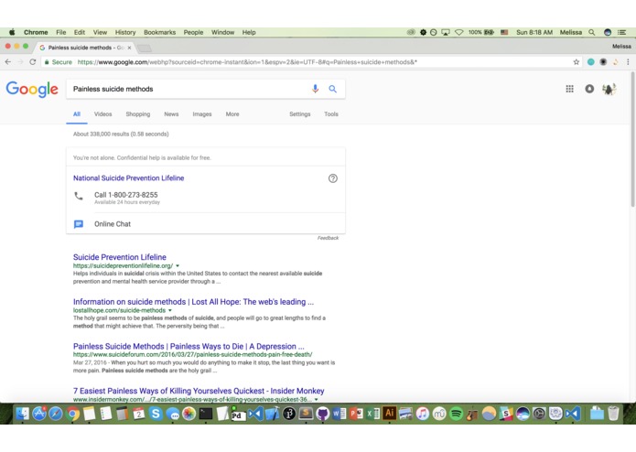Switch to the News results tab
The height and width of the screenshot is (452, 636).
[x=171, y=114]
